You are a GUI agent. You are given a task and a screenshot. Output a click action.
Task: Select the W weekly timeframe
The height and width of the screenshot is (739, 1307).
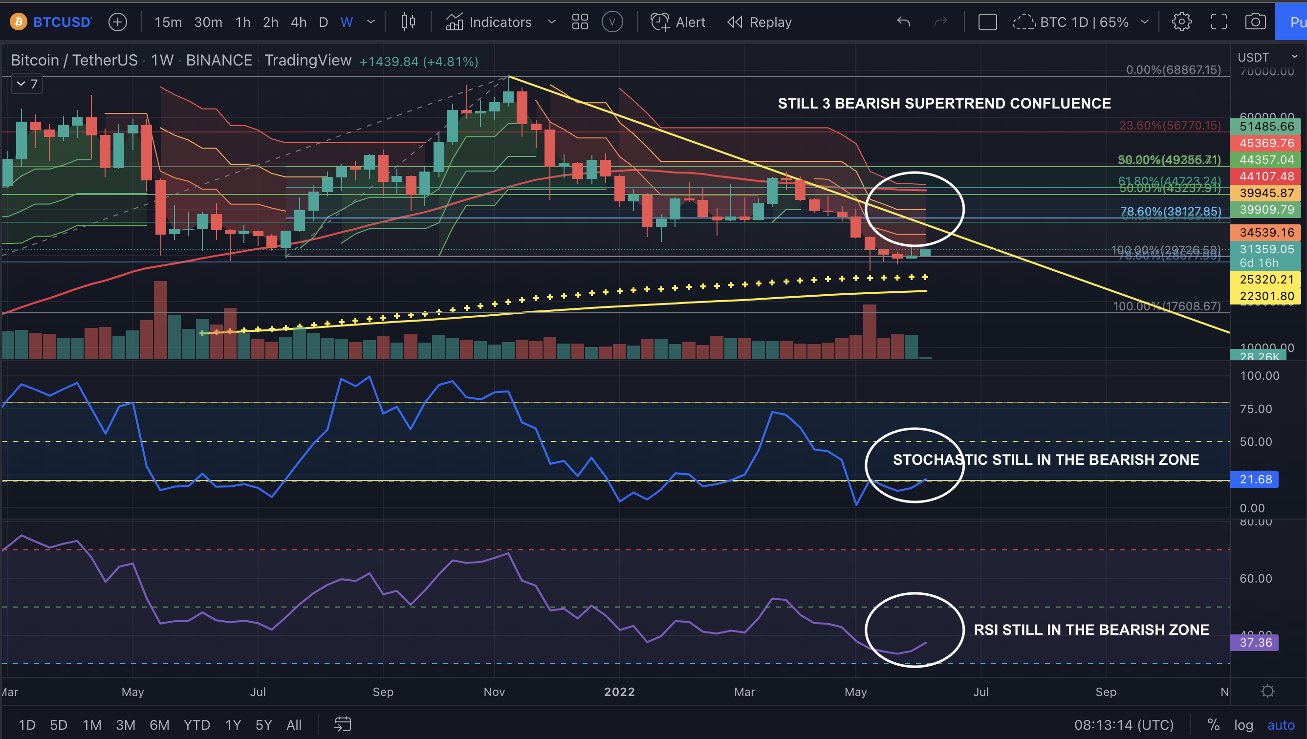[x=347, y=22]
